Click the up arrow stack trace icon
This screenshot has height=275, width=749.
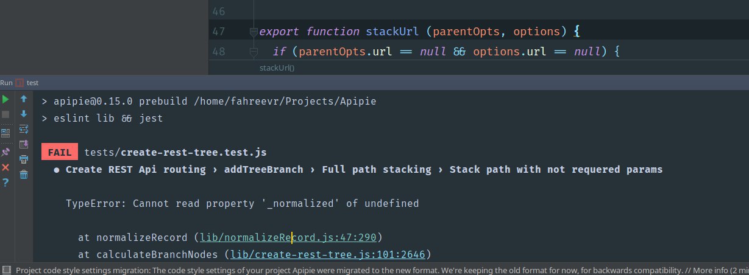(24, 99)
